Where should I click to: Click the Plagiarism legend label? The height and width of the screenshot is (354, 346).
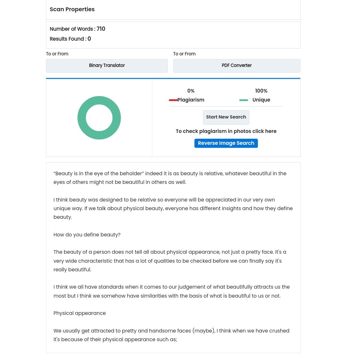(191, 100)
